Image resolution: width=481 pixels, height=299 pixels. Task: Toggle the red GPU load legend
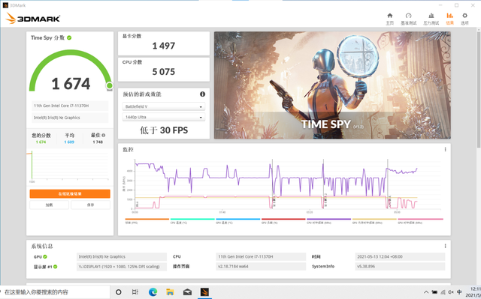coord(283,221)
